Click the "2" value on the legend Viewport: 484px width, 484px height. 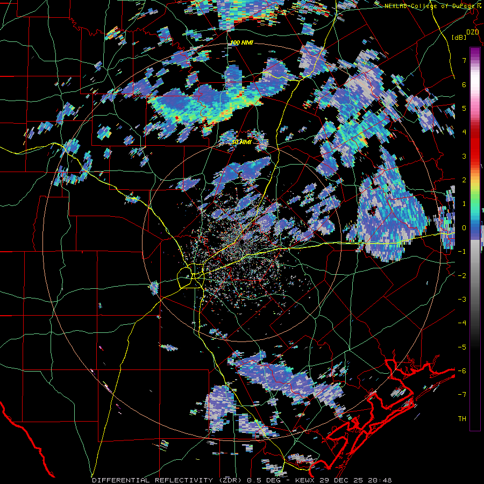point(464,180)
